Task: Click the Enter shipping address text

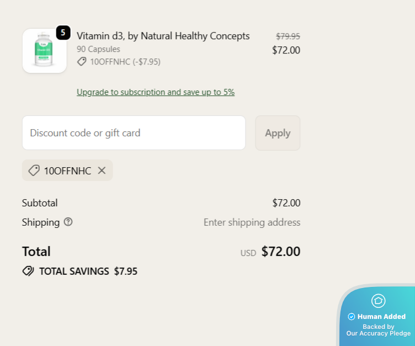Action: (252, 222)
